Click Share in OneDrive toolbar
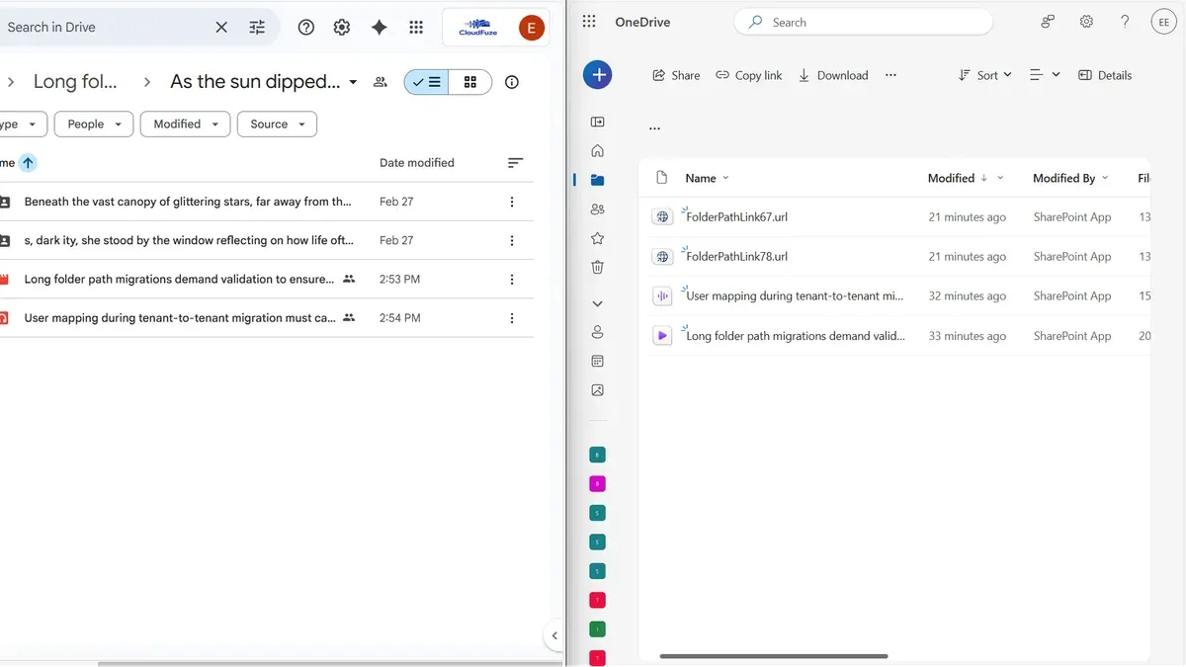Viewport: 1186px width, 667px height. (676, 75)
